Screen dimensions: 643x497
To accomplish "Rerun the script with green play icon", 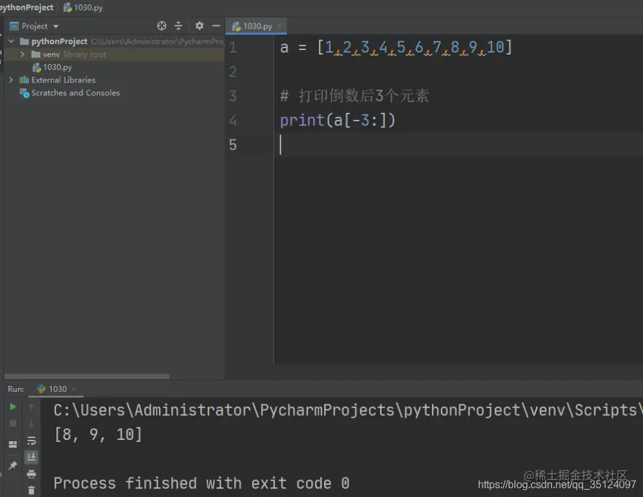I will coord(13,406).
